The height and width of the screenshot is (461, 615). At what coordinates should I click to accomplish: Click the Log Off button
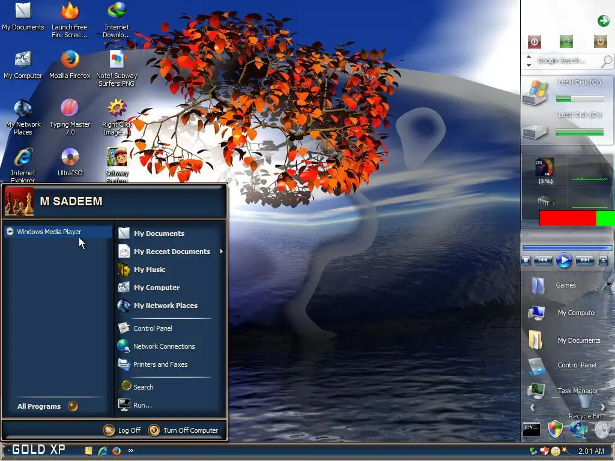[122, 430]
